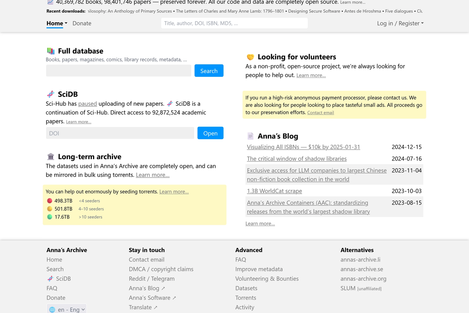Click the yellow circle next to 501.8TB
Viewport: 469px width, 313px height.
coord(50,209)
